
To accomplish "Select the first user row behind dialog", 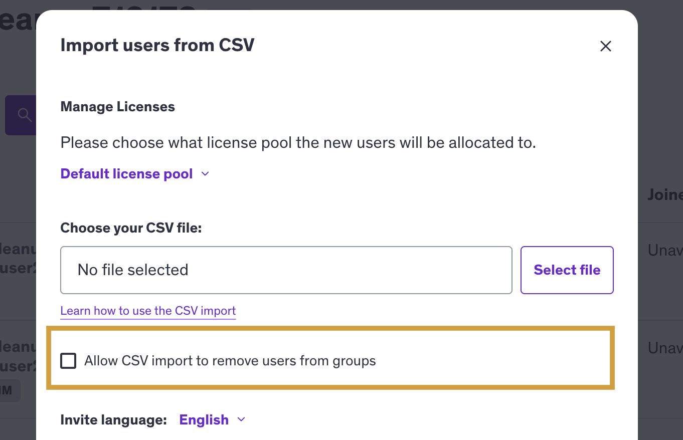I will 18,258.
